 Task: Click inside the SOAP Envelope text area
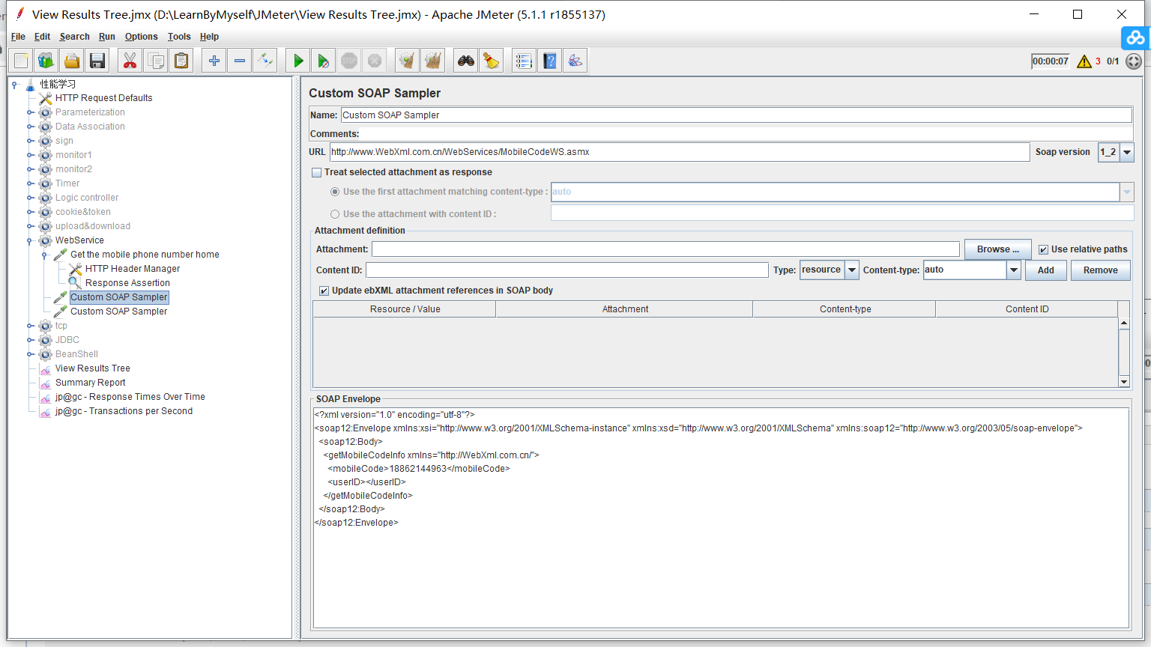pos(721,517)
